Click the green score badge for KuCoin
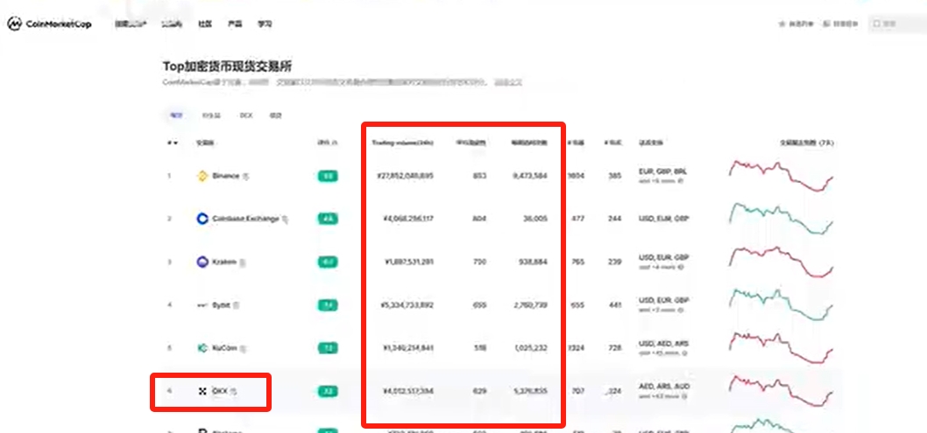927x433 pixels. pyautogui.click(x=328, y=349)
